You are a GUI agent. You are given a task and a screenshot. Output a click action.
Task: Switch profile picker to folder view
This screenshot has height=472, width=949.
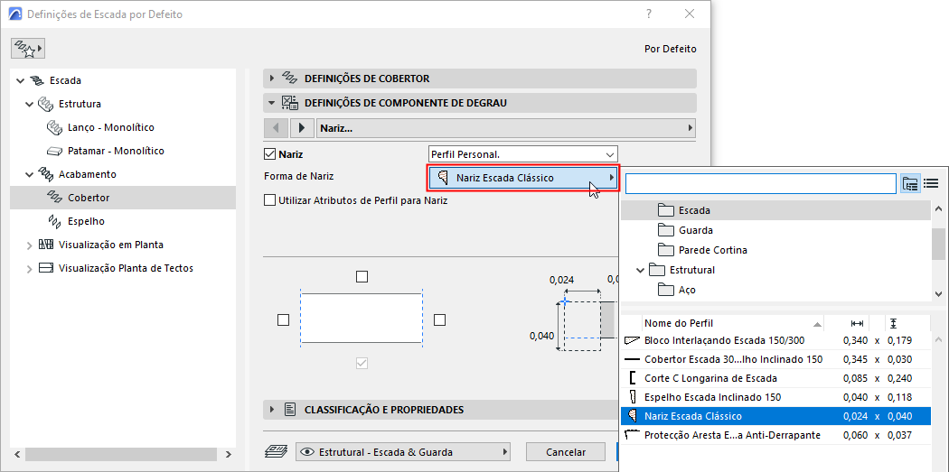(x=910, y=183)
